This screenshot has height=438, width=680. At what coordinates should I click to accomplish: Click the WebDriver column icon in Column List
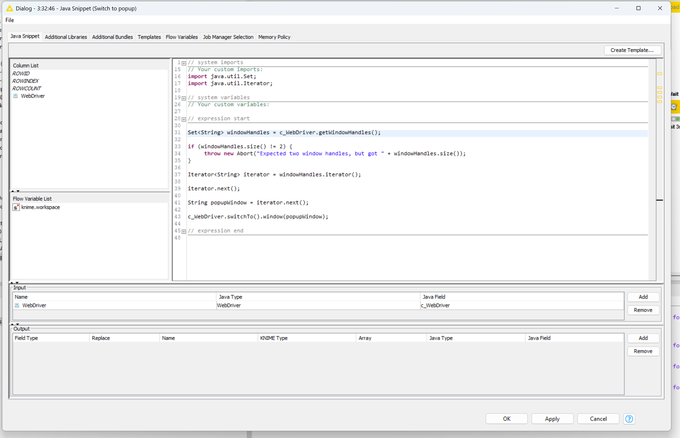click(x=16, y=96)
